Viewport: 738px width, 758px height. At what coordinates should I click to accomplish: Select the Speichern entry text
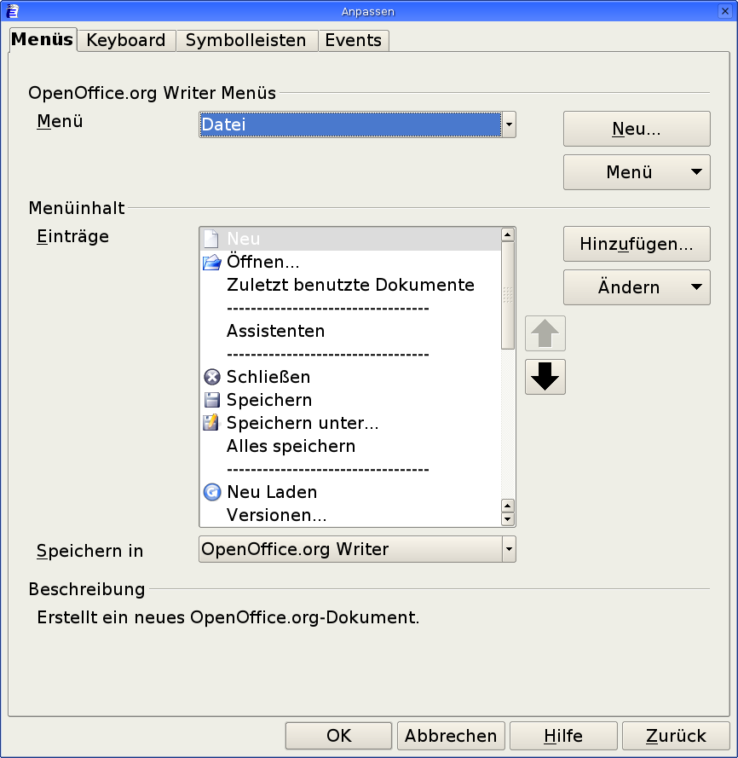click(269, 400)
